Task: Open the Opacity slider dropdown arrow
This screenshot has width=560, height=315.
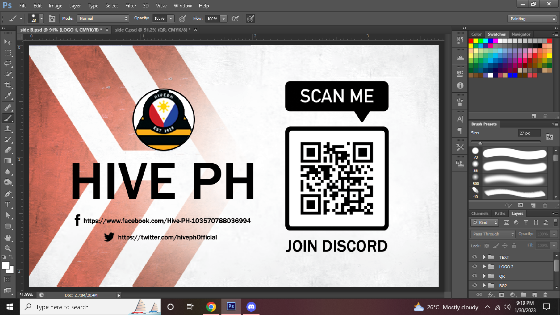Action: pos(171,18)
